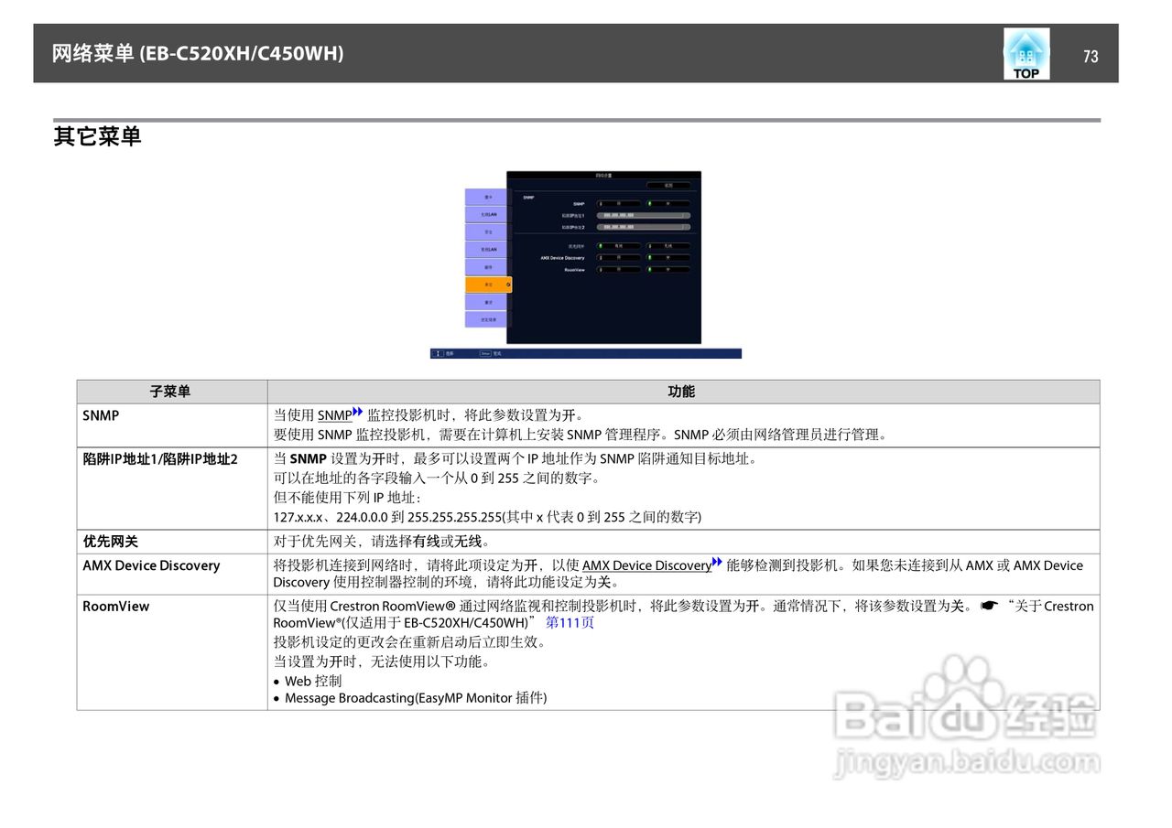Set SNMP option to 关
The height and width of the screenshot is (828, 1172).
pos(668,204)
